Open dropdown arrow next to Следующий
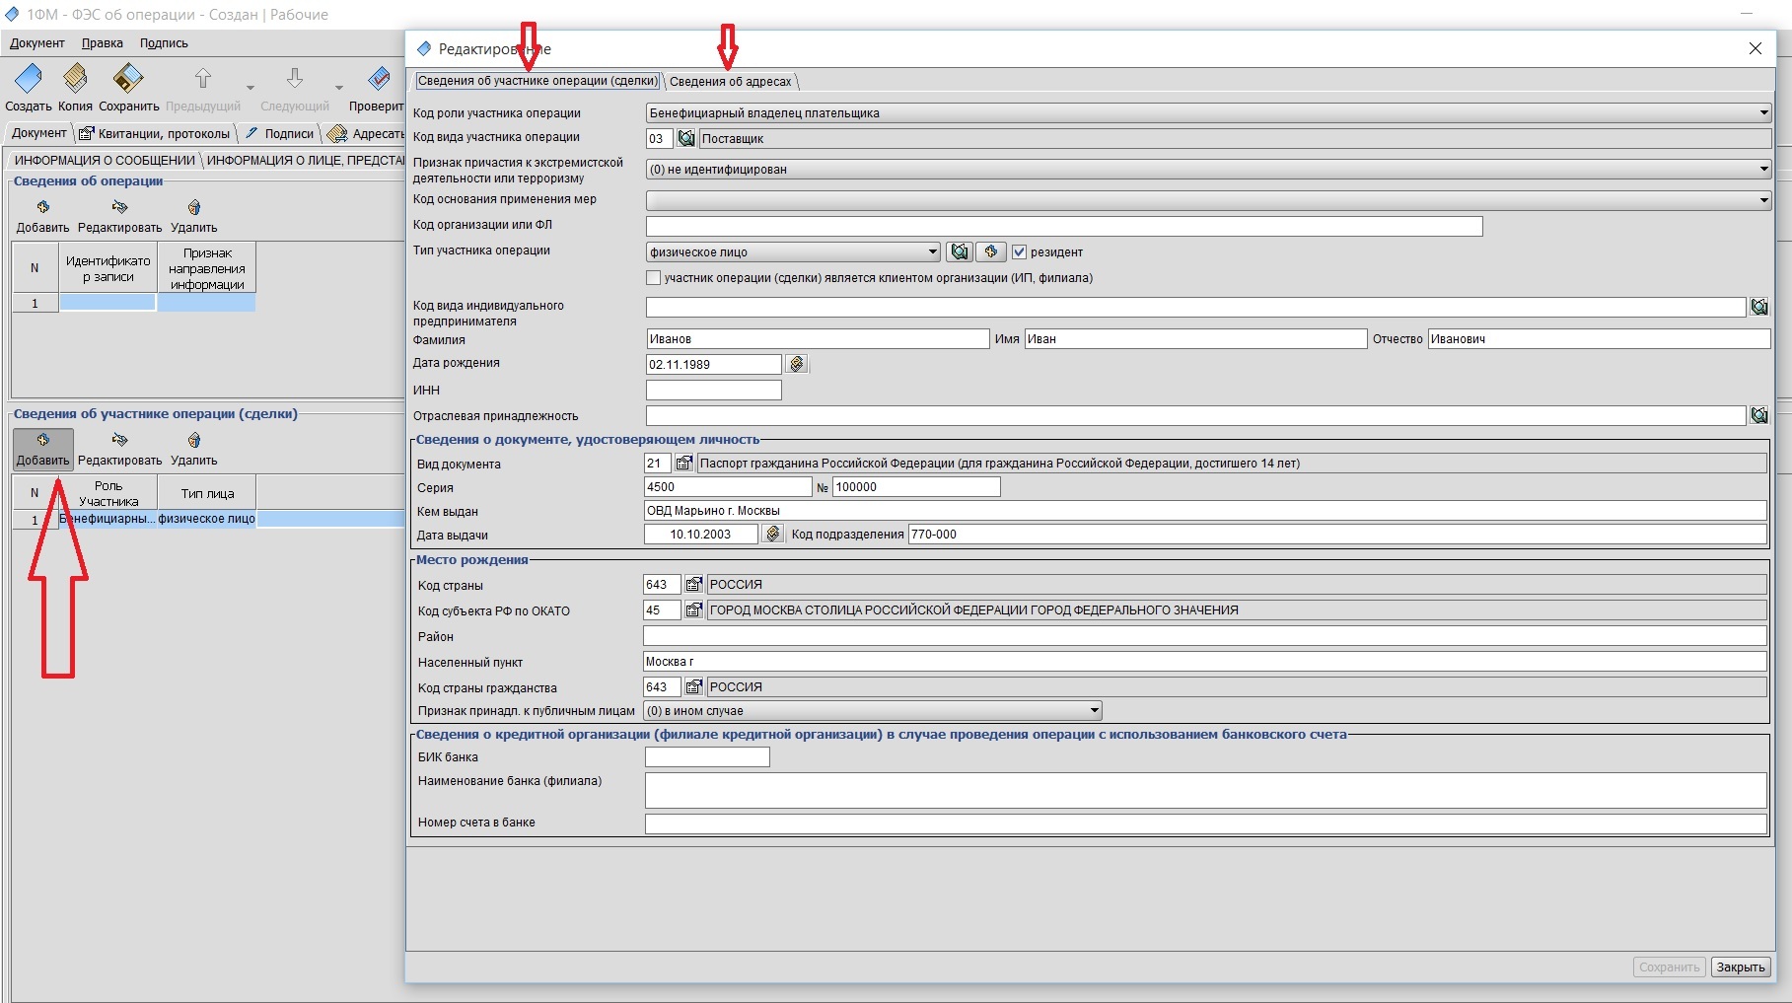This screenshot has width=1792, height=1003. pyautogui.click(x=338, y=88)
